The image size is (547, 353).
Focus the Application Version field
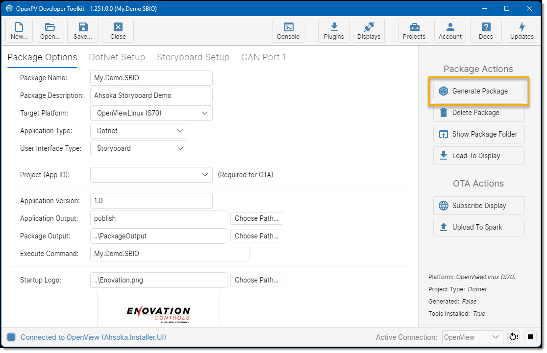point(151,201)
